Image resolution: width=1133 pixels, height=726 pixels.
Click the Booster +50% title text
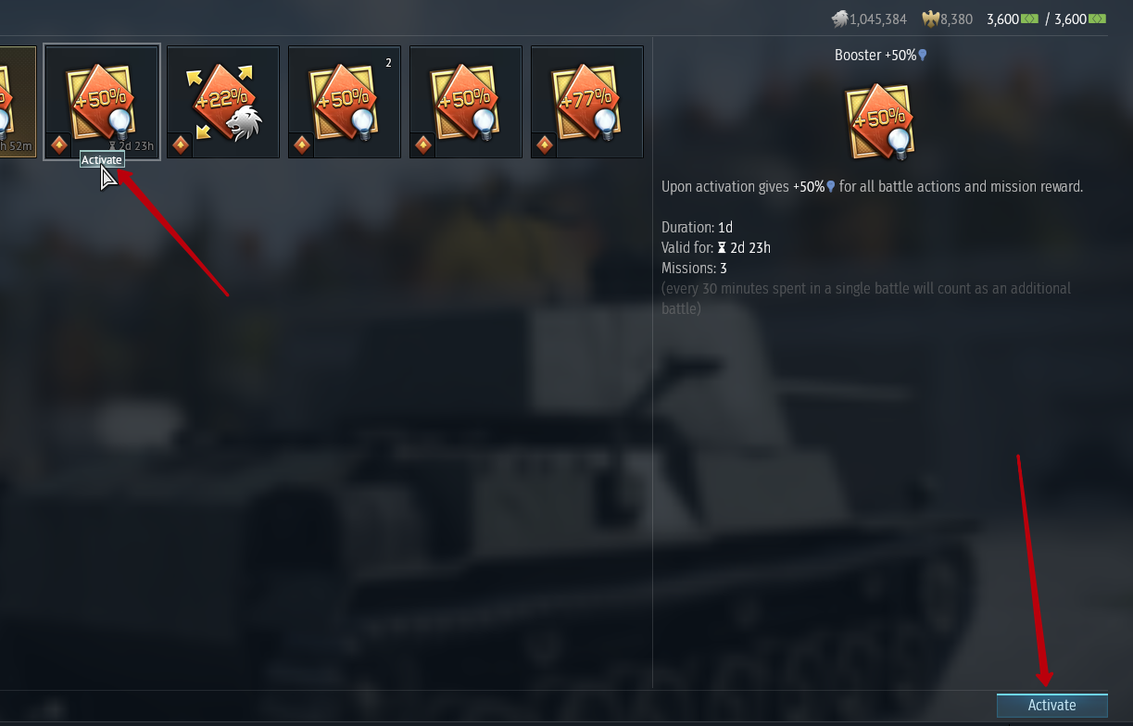[x=880, y=56]
